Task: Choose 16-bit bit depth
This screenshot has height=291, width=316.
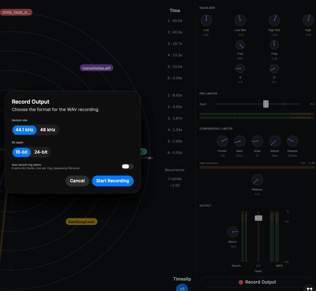Action: 22,152
